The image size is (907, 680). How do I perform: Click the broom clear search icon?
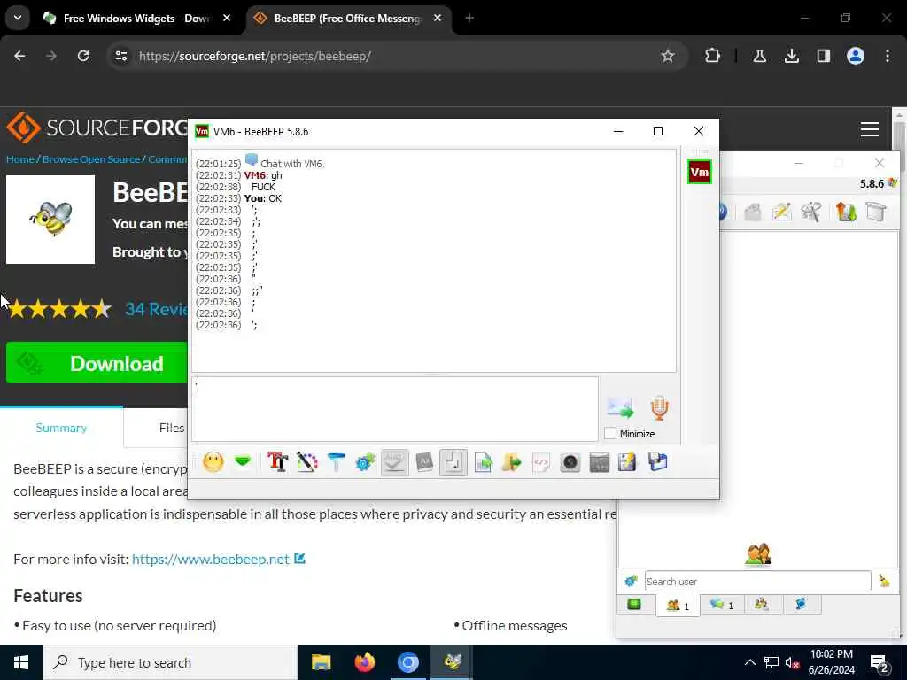pyautogui.click(x=884, y=581)
